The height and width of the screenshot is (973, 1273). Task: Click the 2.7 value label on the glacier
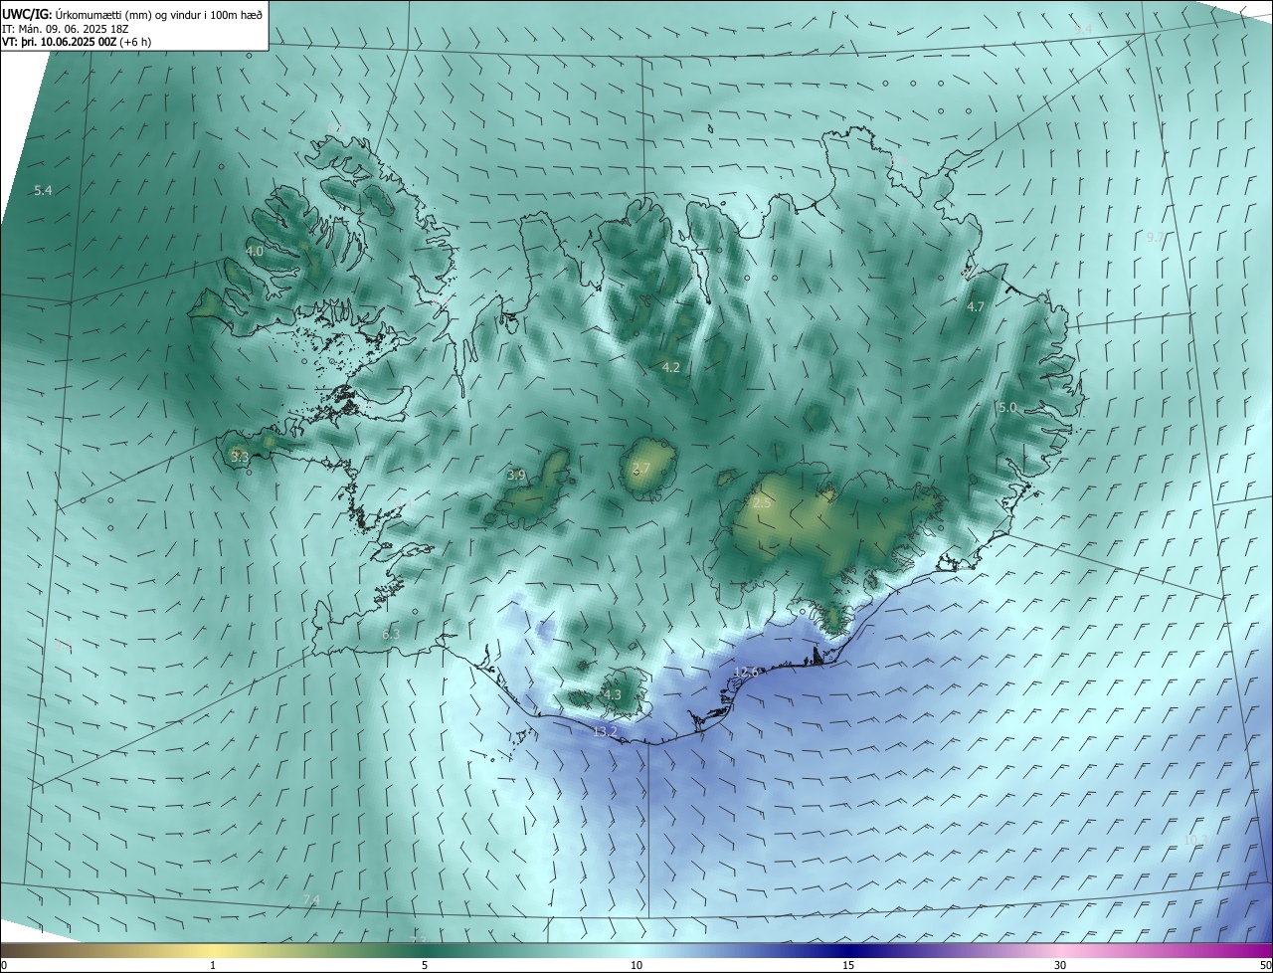[x=640, y=469]
